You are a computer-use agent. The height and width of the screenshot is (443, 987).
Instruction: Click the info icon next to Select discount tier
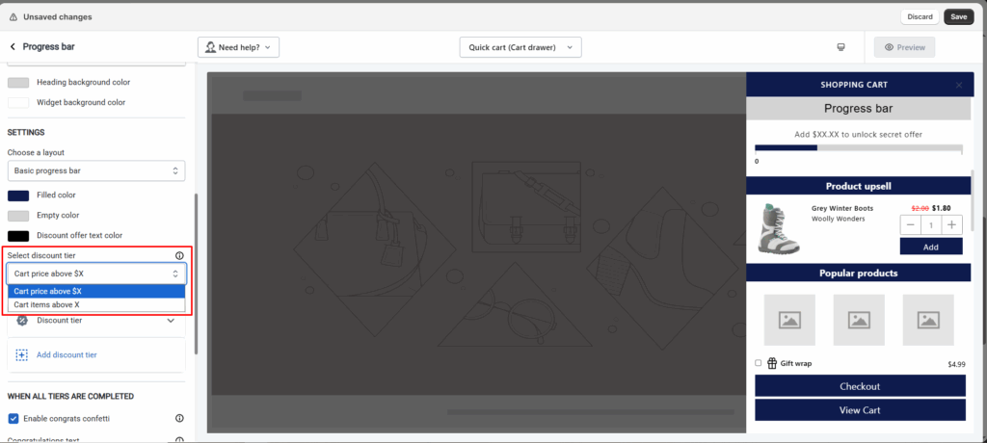point(179,255)
